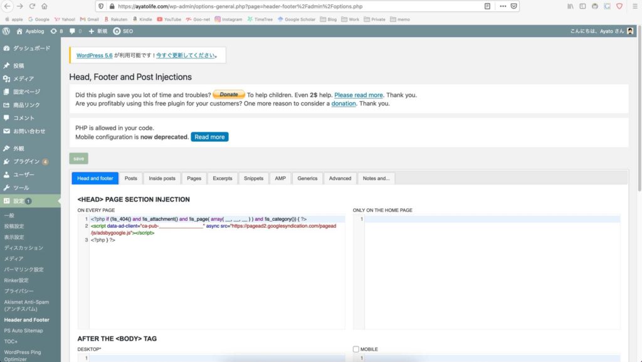Open SEO menu in admin bar
642x362 pixels.
pos(123,31)
